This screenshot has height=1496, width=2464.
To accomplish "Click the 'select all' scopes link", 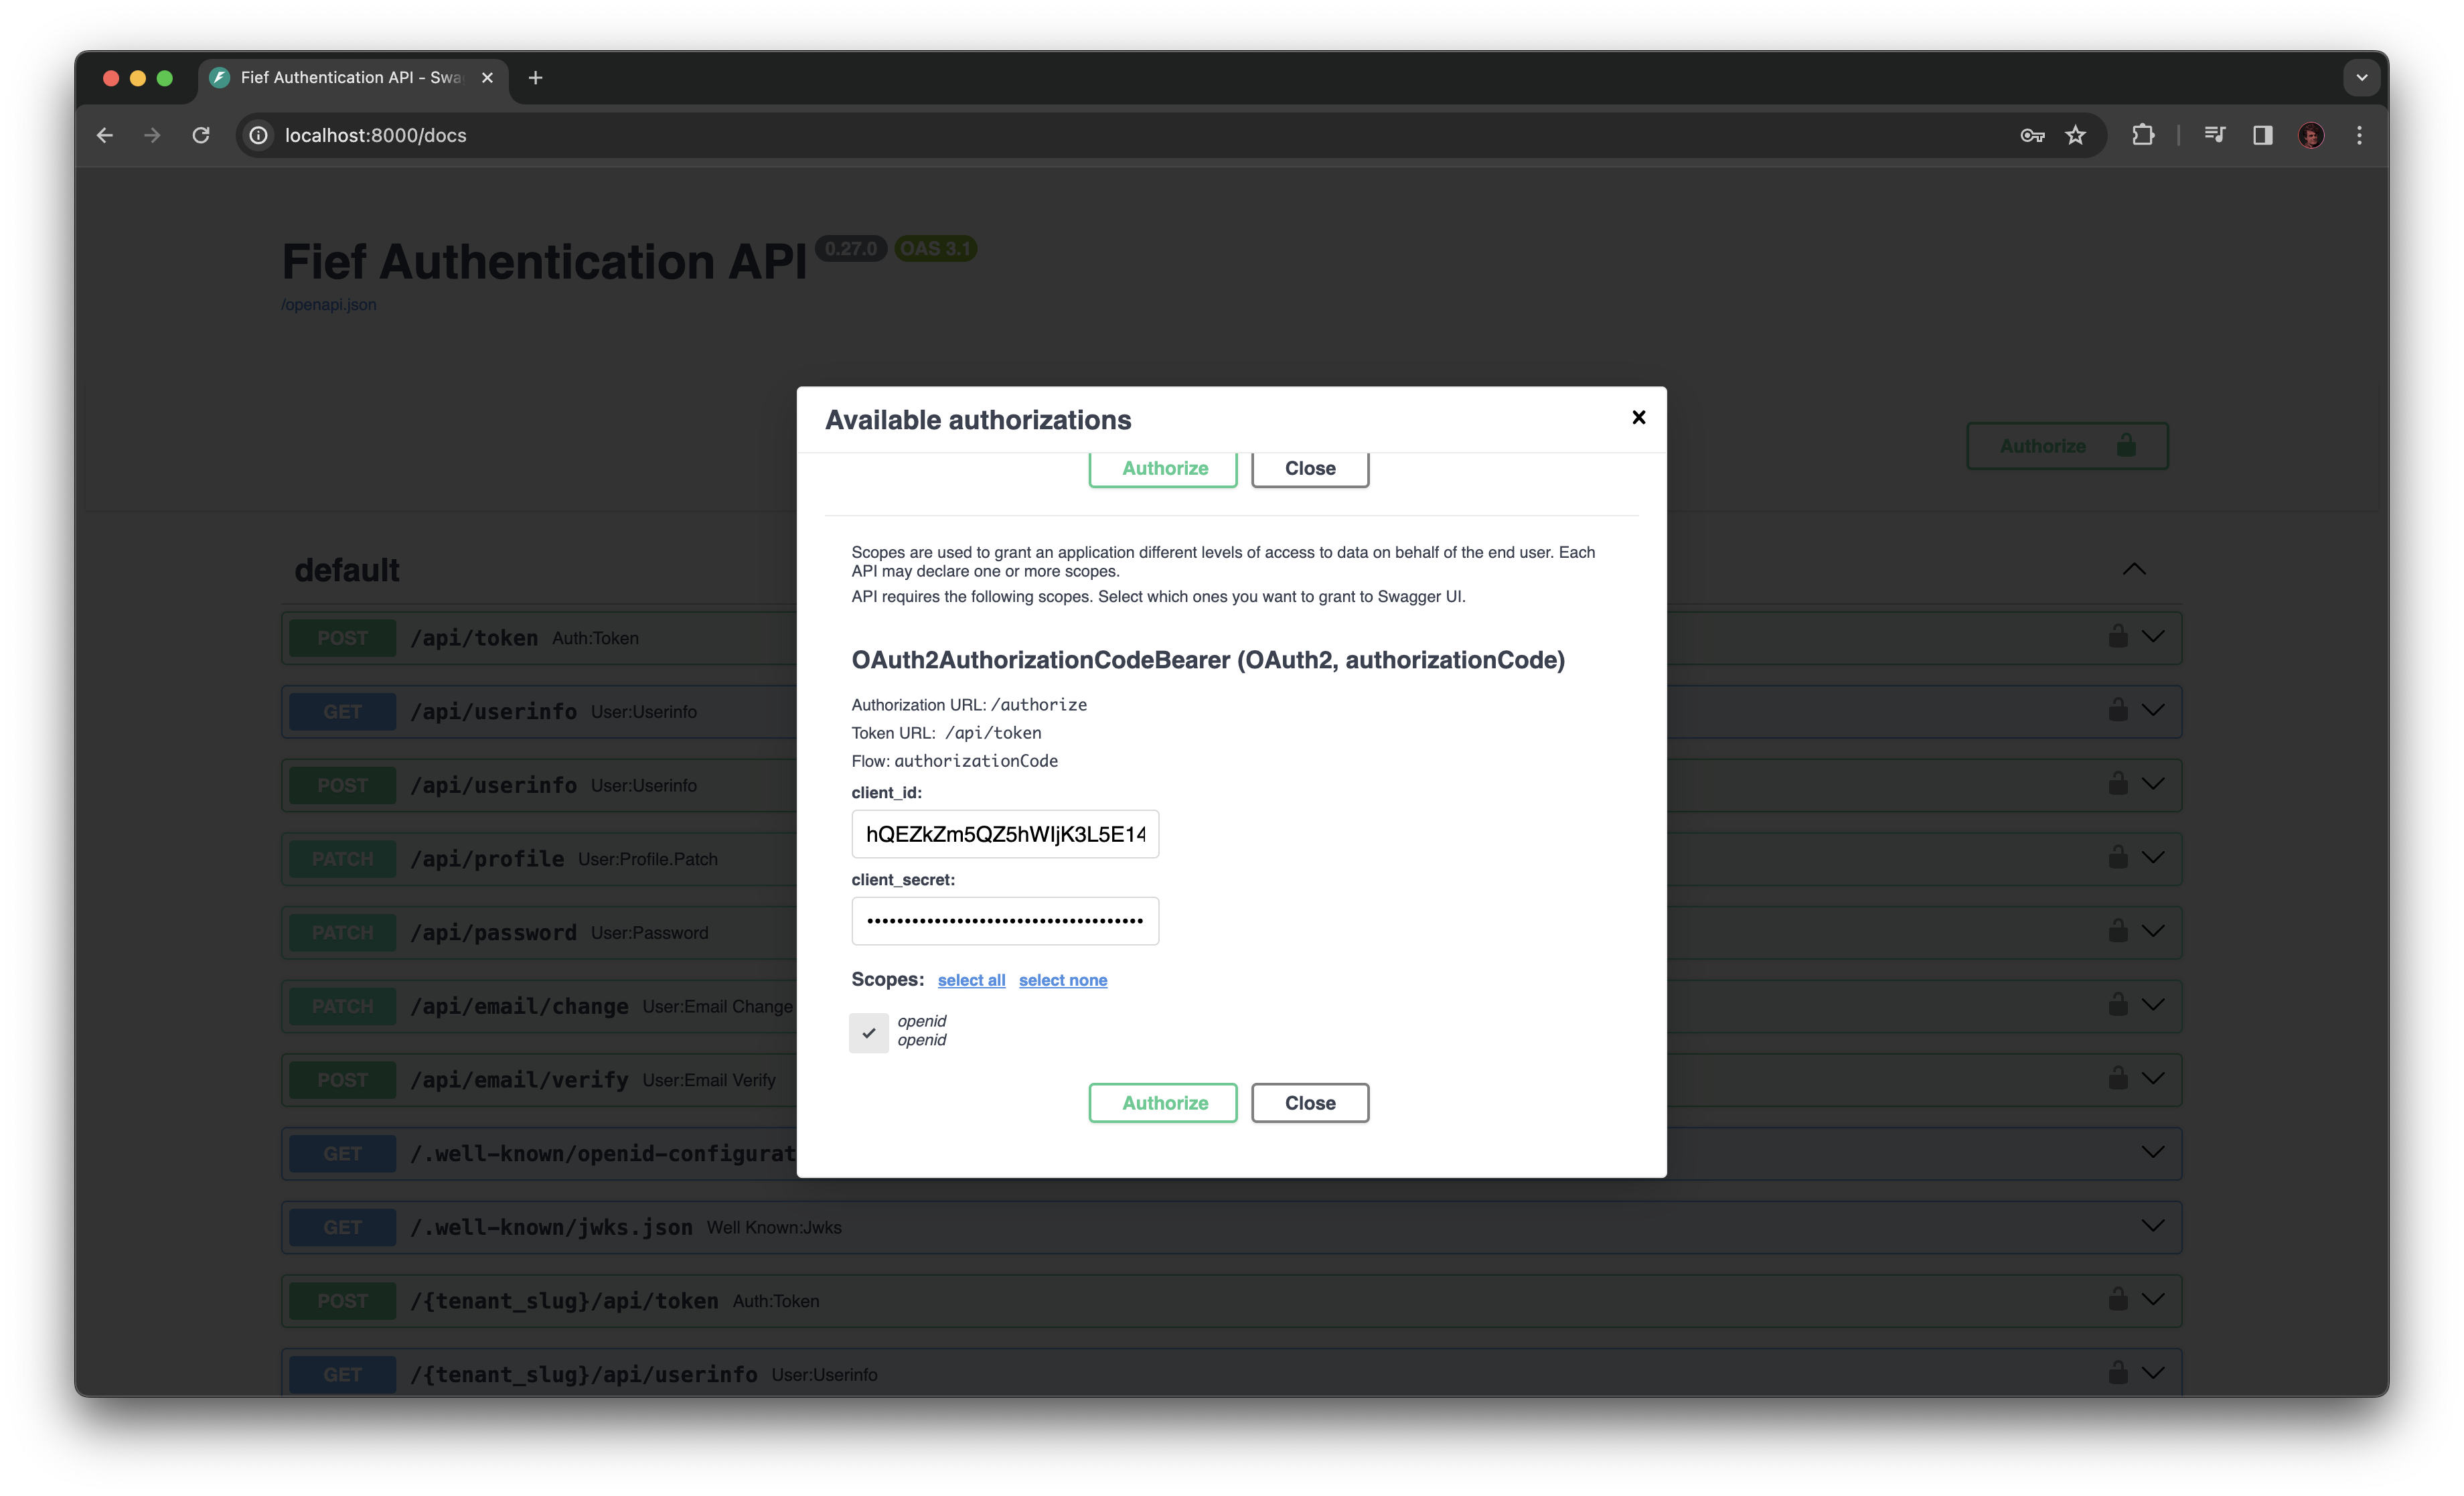I will tap(971, 980).
